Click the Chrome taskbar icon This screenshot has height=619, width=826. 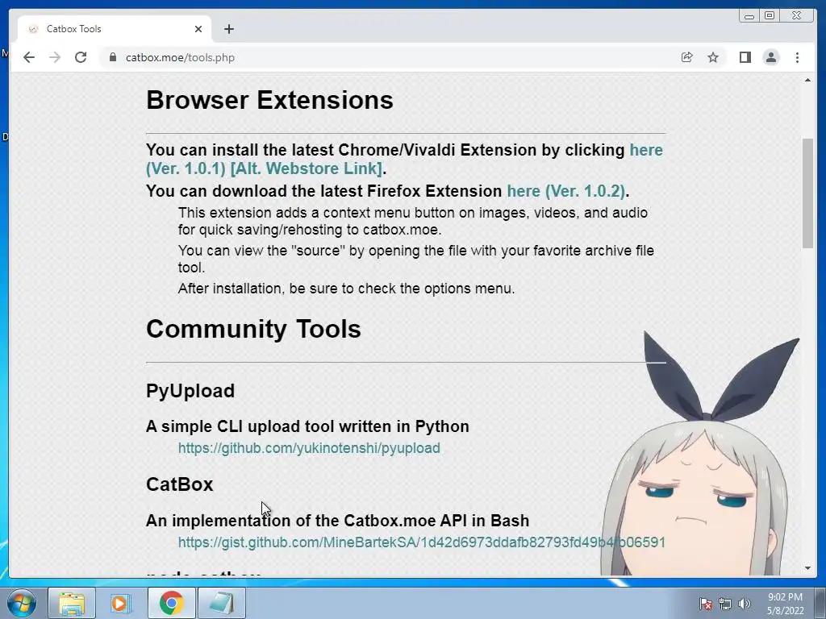[171, 603]
